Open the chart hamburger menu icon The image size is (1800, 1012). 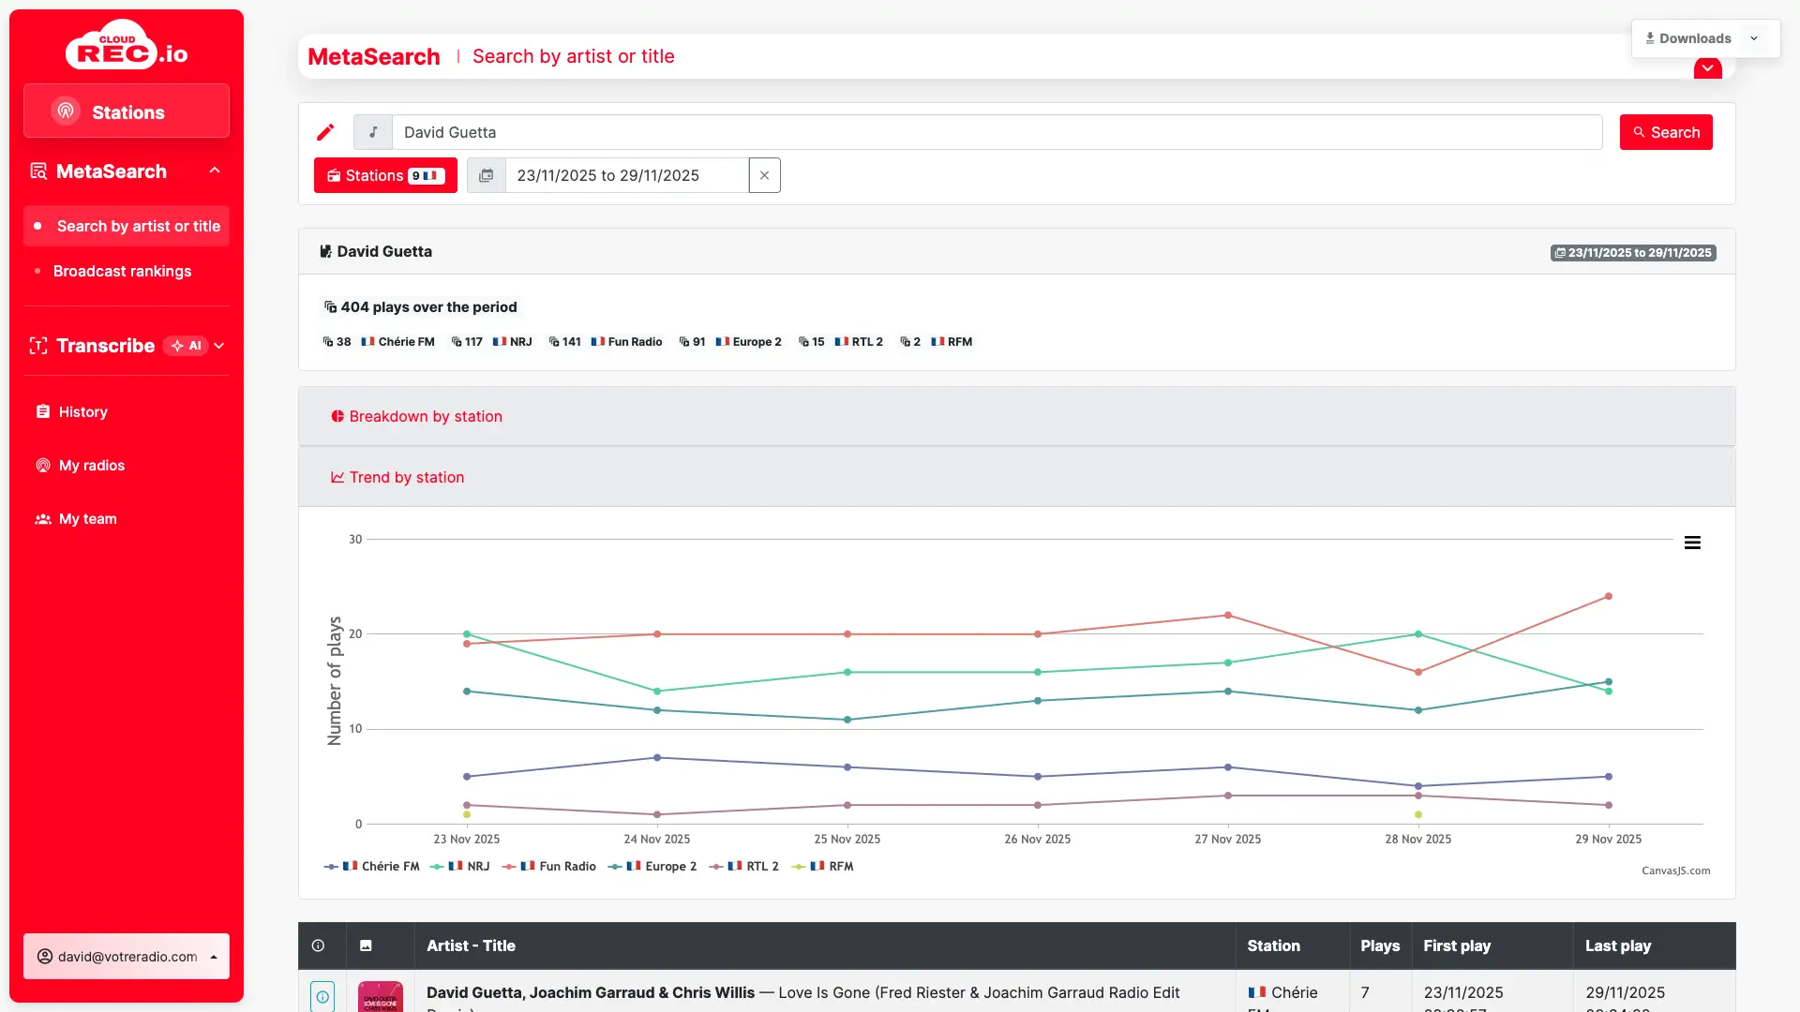1692,543
